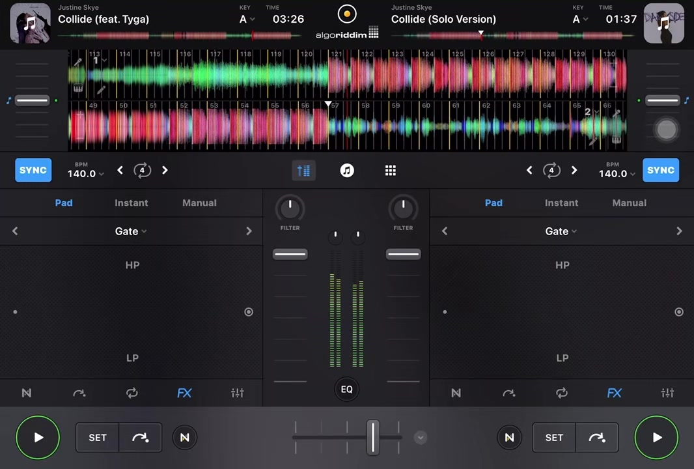Open left deck BPM 140.0 dropdown
This screenshot has height=469, width=694.
[x=85, y=174]
